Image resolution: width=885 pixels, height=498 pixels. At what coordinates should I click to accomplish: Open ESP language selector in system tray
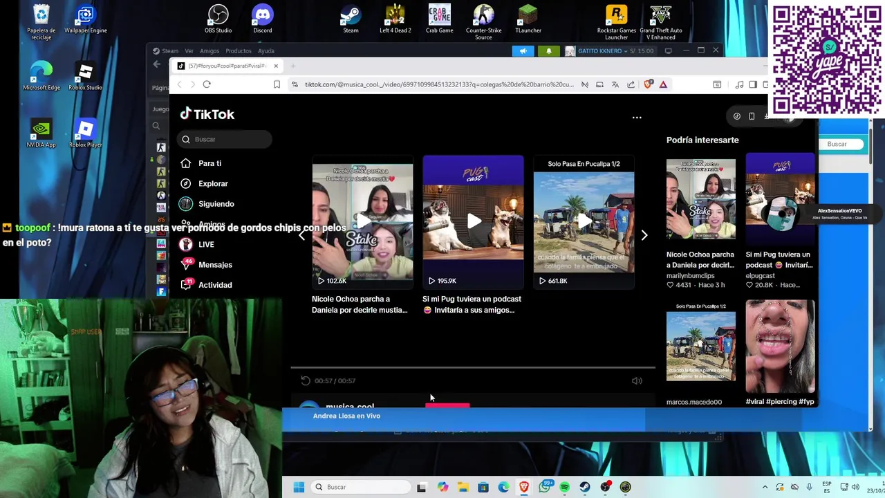click(827, 487)
